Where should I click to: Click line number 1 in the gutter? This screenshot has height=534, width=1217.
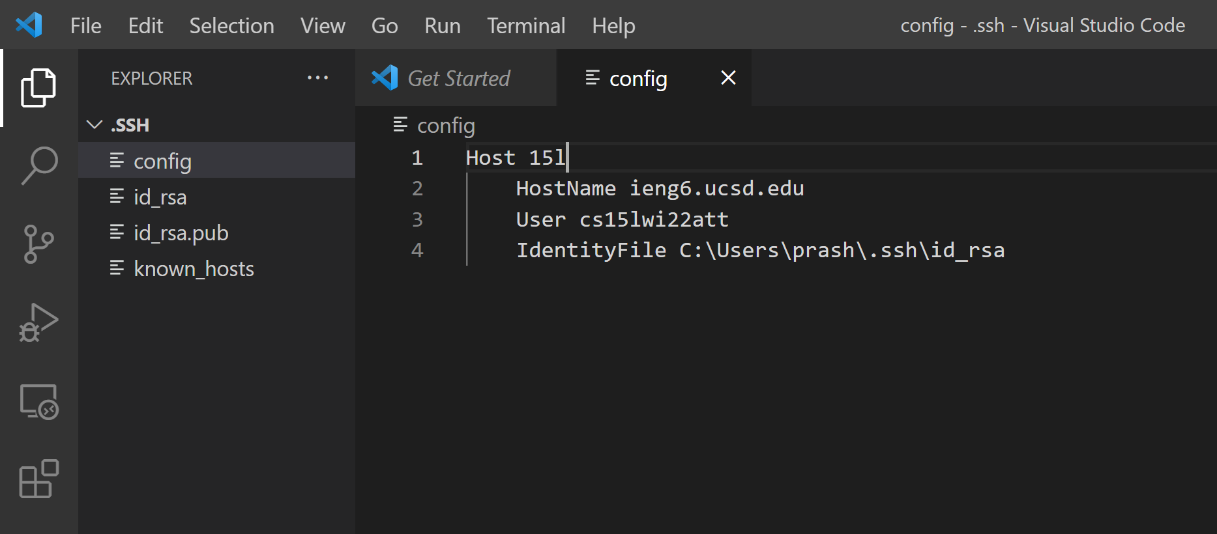click(x=417, y=158)
